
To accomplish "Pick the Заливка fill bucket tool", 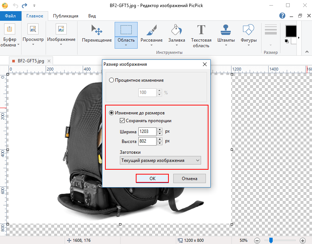I will tap(177, 35).
